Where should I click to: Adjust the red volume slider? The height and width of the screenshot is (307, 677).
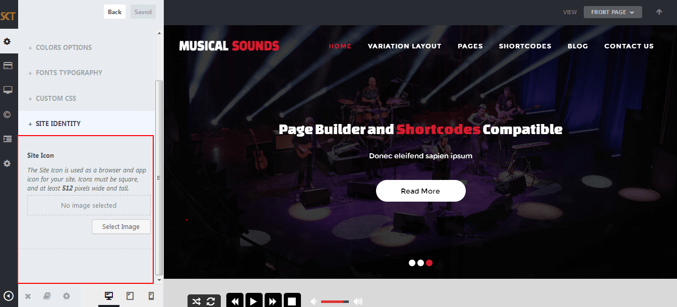pyautogui.click(x=335, y=301)
